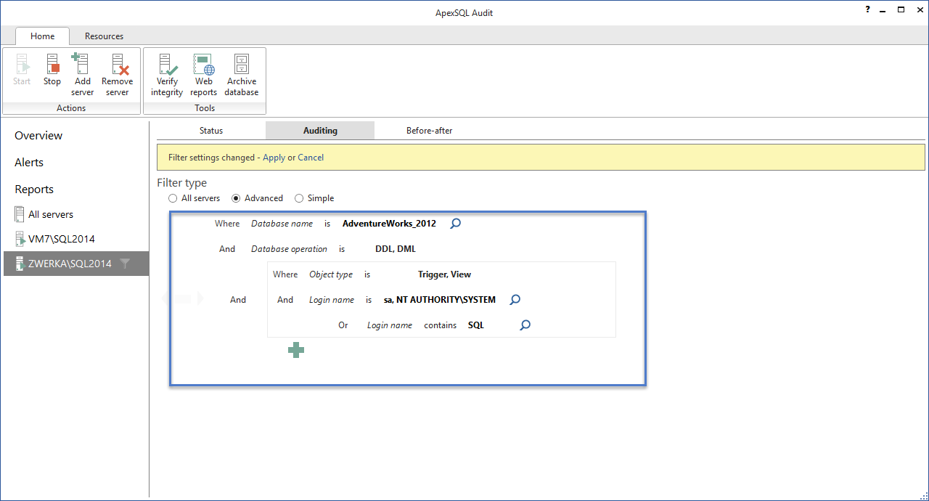Edit the Trigger, View object type value
Screen dimensions: 929x501
(444, 274)
